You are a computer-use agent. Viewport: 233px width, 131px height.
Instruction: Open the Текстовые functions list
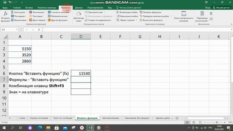click(36, 16)
